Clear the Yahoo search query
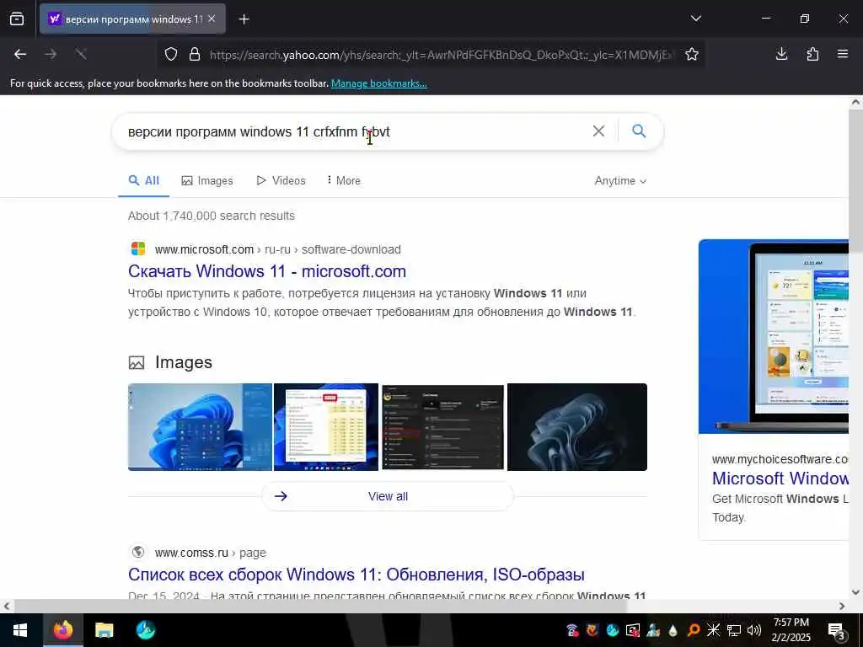This screenshot has height=647, width=863. click(x=598, y=131)
